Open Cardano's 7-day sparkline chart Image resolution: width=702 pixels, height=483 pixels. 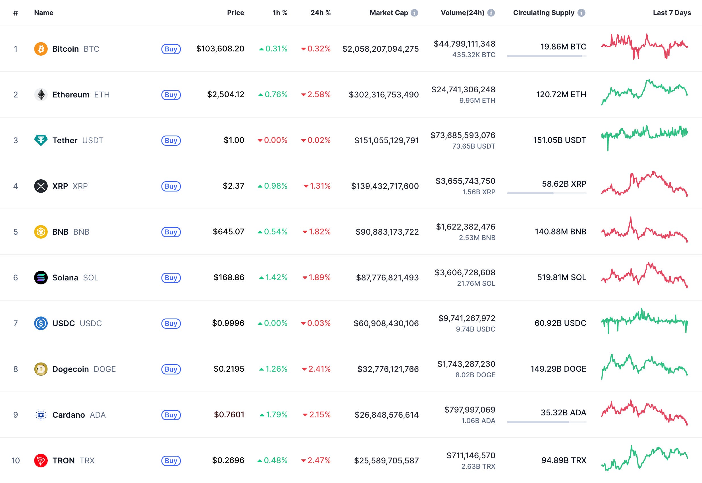645,412
